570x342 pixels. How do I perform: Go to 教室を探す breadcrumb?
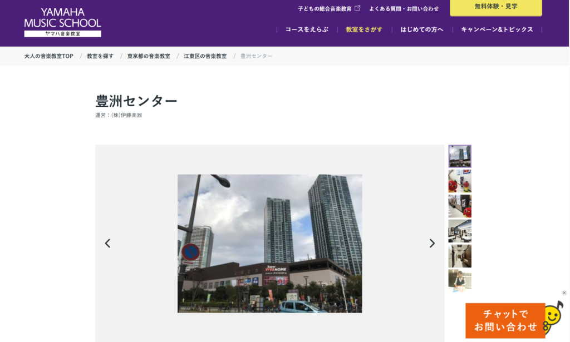pyautogui.click(x=100, y=56)
